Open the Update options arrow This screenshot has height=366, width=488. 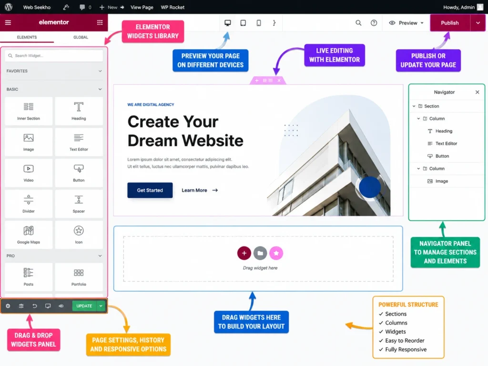[101, 306]
